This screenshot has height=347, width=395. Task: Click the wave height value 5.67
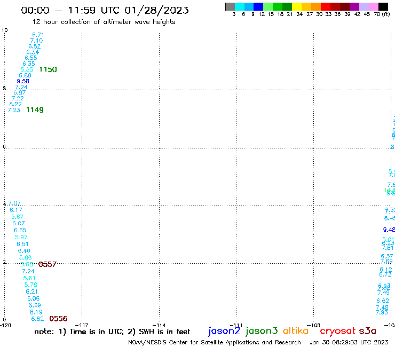[x=18, y=217]
